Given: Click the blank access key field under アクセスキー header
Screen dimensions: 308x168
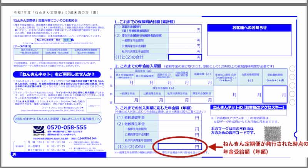Looking at the screenshot, I should tap(248, 113).
